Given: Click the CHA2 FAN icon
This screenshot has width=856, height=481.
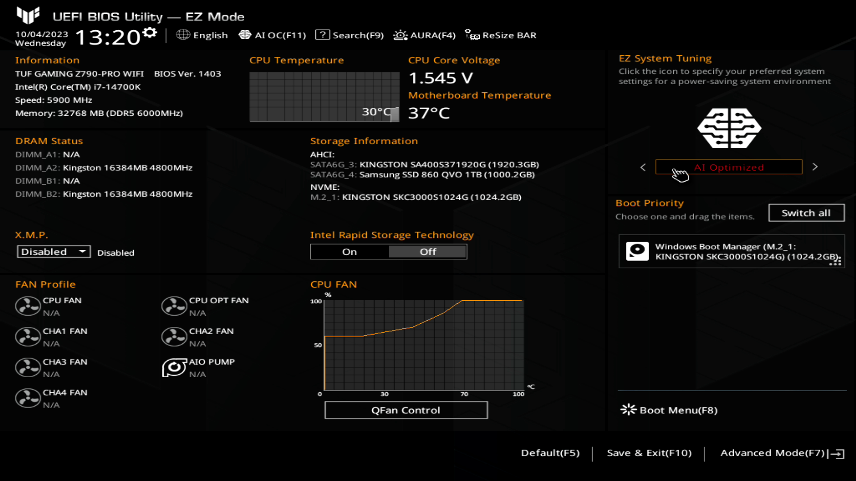Looking at the screenshot, I should point(174,337).
